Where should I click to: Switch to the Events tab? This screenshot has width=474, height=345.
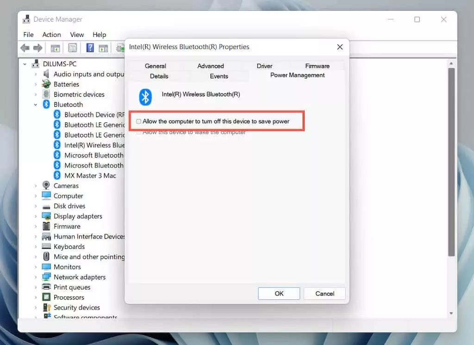point(219,76)
